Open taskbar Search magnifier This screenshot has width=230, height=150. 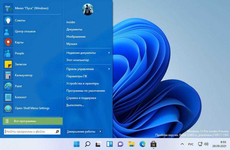click(x=88, y=144)
